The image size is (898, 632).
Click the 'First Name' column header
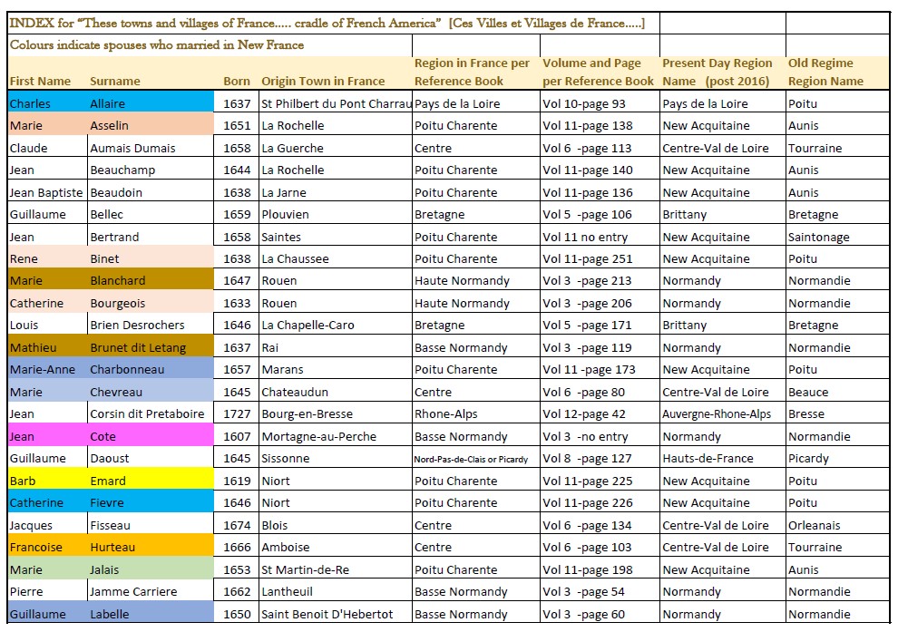coord(40,82)
